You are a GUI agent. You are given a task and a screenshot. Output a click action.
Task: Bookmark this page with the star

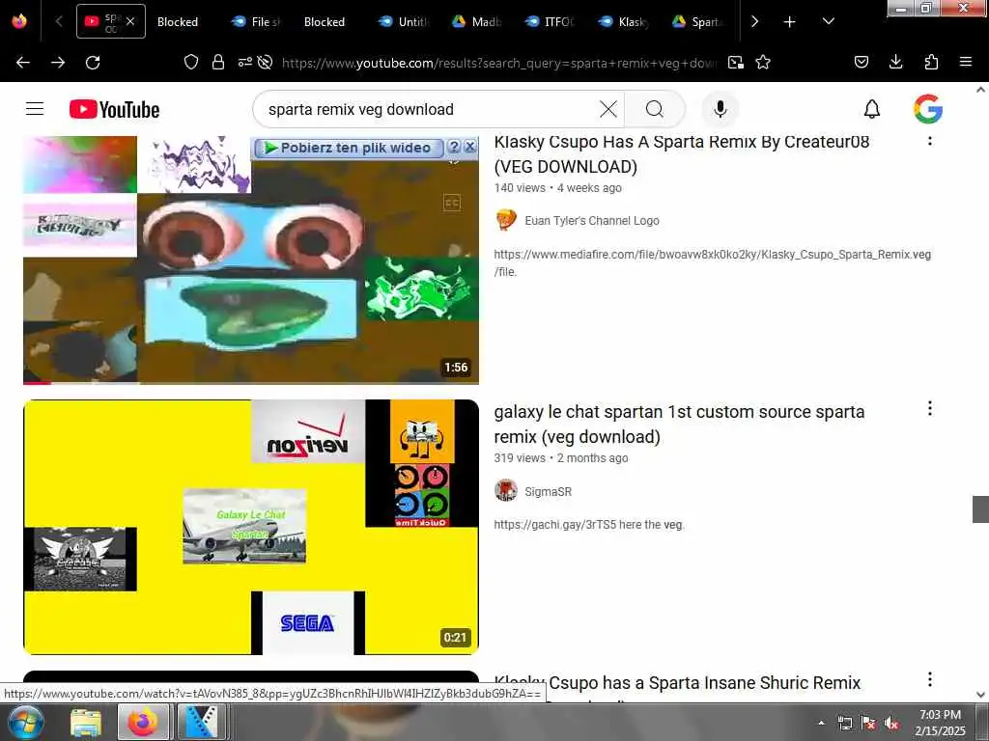pyautogui.click(x=763, y=63)
